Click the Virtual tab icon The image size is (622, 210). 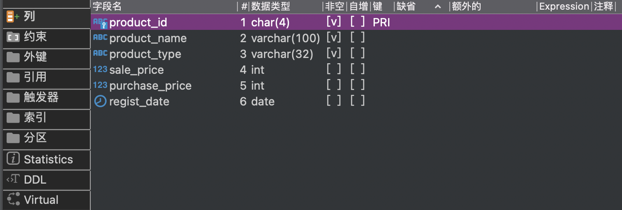click(x=14, y=200)
